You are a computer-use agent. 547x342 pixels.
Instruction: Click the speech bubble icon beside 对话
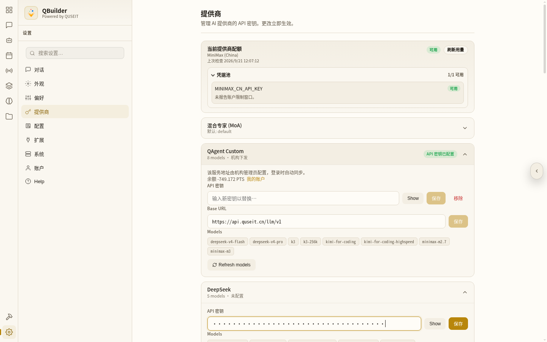coord(28,70)
